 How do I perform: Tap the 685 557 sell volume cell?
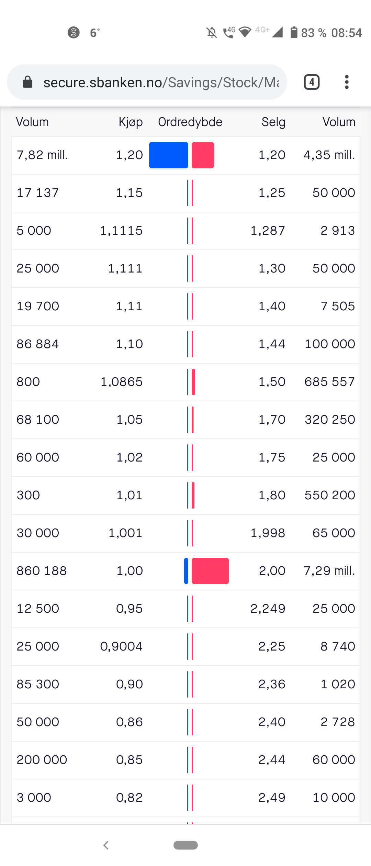[x=329, y=382]
